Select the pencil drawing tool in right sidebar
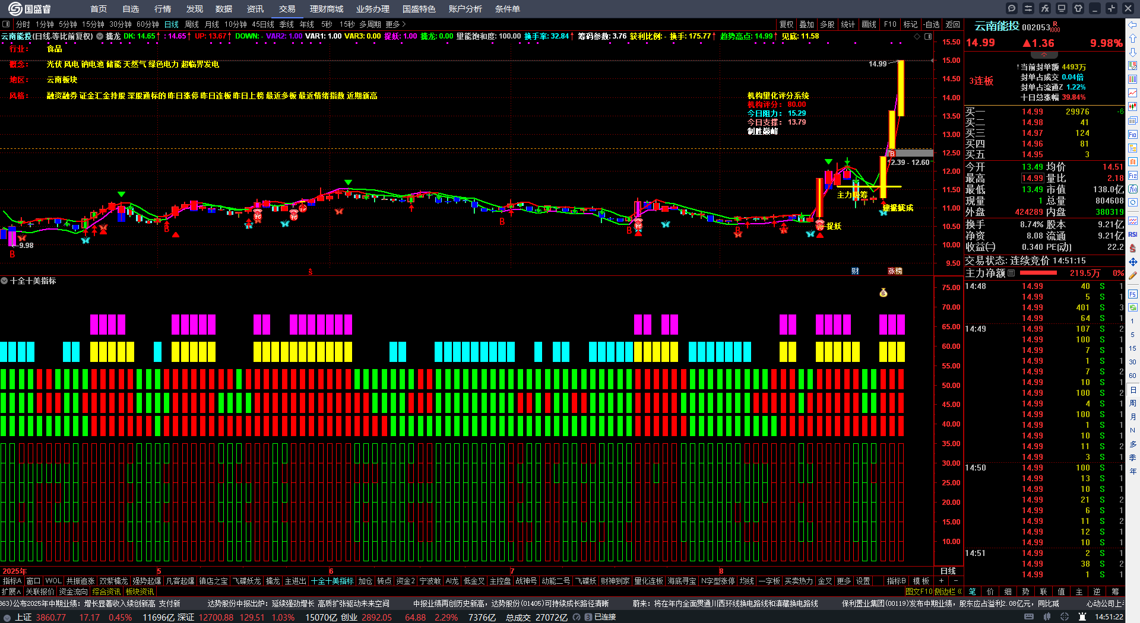The width and height of the screenshot is (1140, 623). click(x=1133, y=275)
